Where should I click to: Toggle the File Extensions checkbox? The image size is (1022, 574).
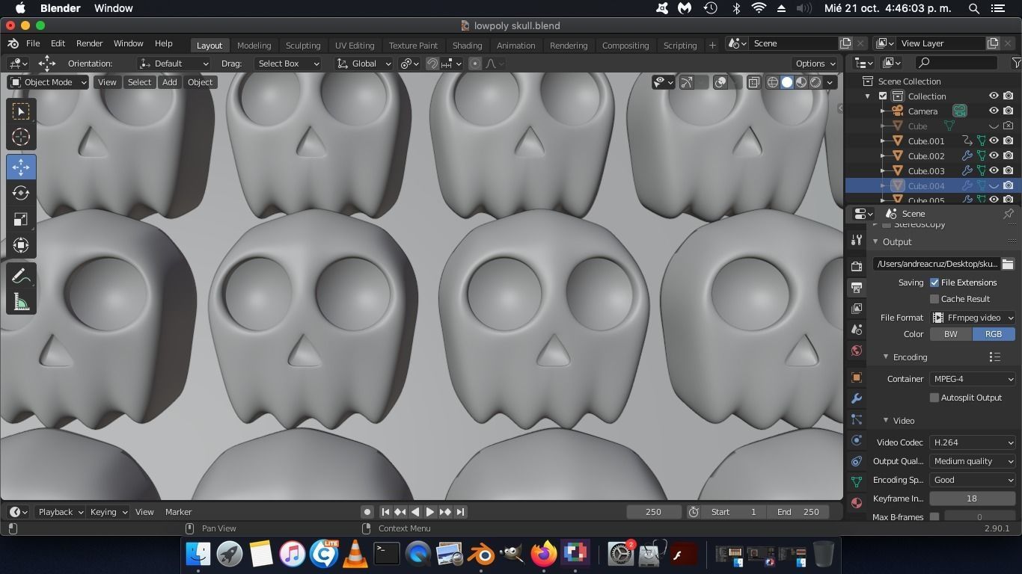tap(934, 283)
